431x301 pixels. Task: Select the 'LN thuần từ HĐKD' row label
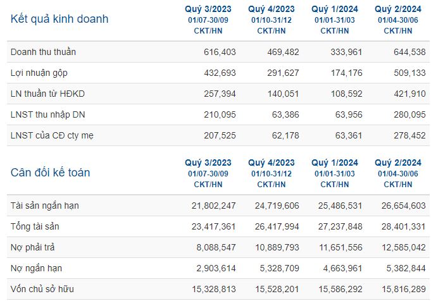click(47, 94)
